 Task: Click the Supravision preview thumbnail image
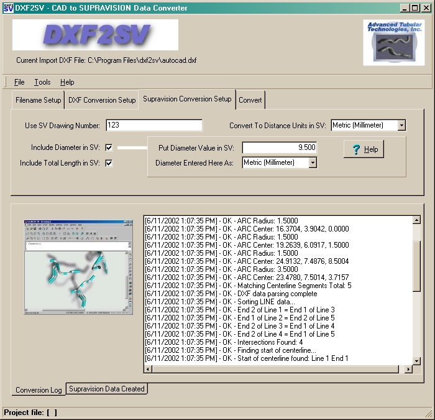point(78,268)
